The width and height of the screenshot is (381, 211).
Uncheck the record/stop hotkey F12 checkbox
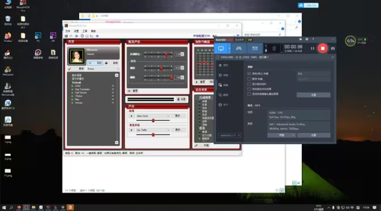pyautogui.click(x=249, y=73)
